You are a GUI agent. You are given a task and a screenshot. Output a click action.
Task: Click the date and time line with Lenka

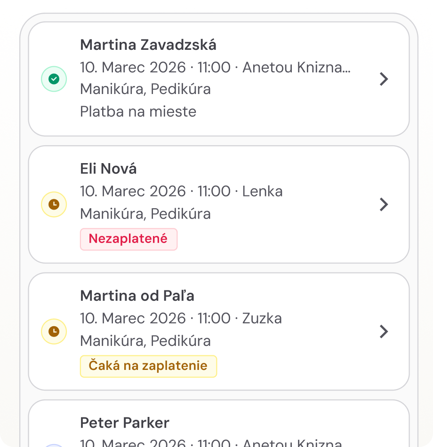pos(181,192)
